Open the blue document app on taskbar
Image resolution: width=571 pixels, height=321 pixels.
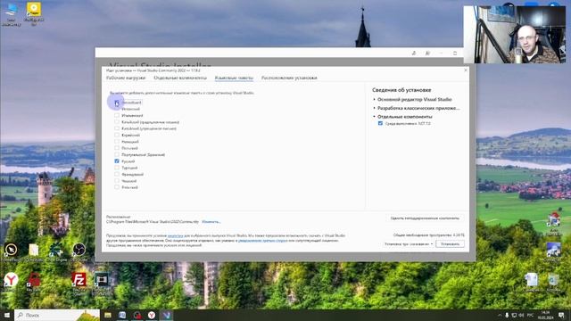click(122, 315)
